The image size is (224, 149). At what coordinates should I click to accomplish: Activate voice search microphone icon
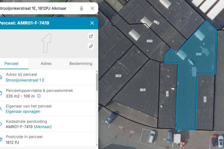point(81,8)
